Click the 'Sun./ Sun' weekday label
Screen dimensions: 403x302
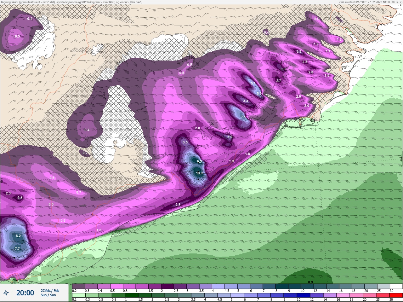click(48, 295)
